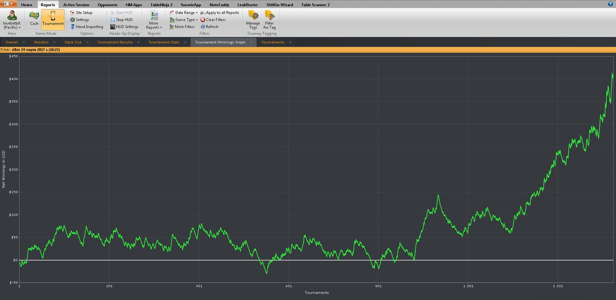The width and height of the screenshot is (616, 300).
Task: Click the "601" x-axis label
Action: pos(288,286)
